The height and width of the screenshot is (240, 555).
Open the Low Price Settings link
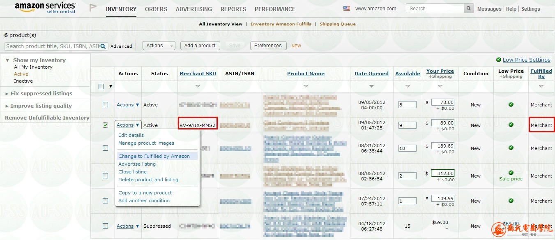[x=527, y=60]
